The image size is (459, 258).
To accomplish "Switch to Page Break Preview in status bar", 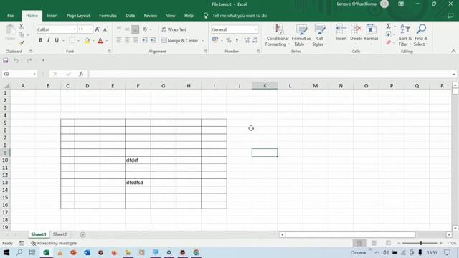I will (x=388, y=243).
